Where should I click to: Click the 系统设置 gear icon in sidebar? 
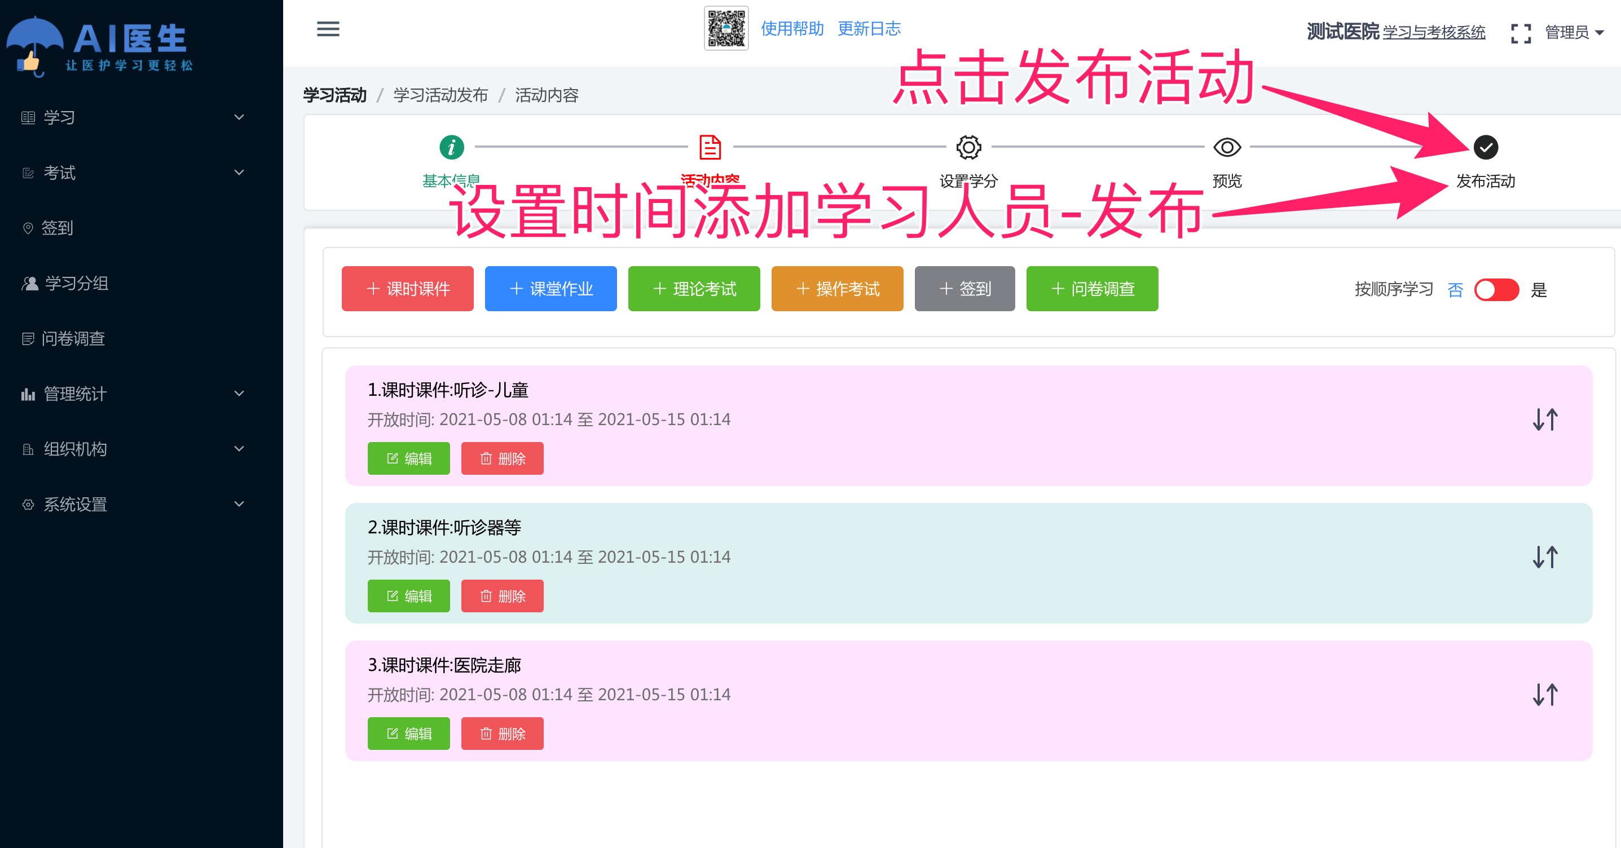coord(28,505)
